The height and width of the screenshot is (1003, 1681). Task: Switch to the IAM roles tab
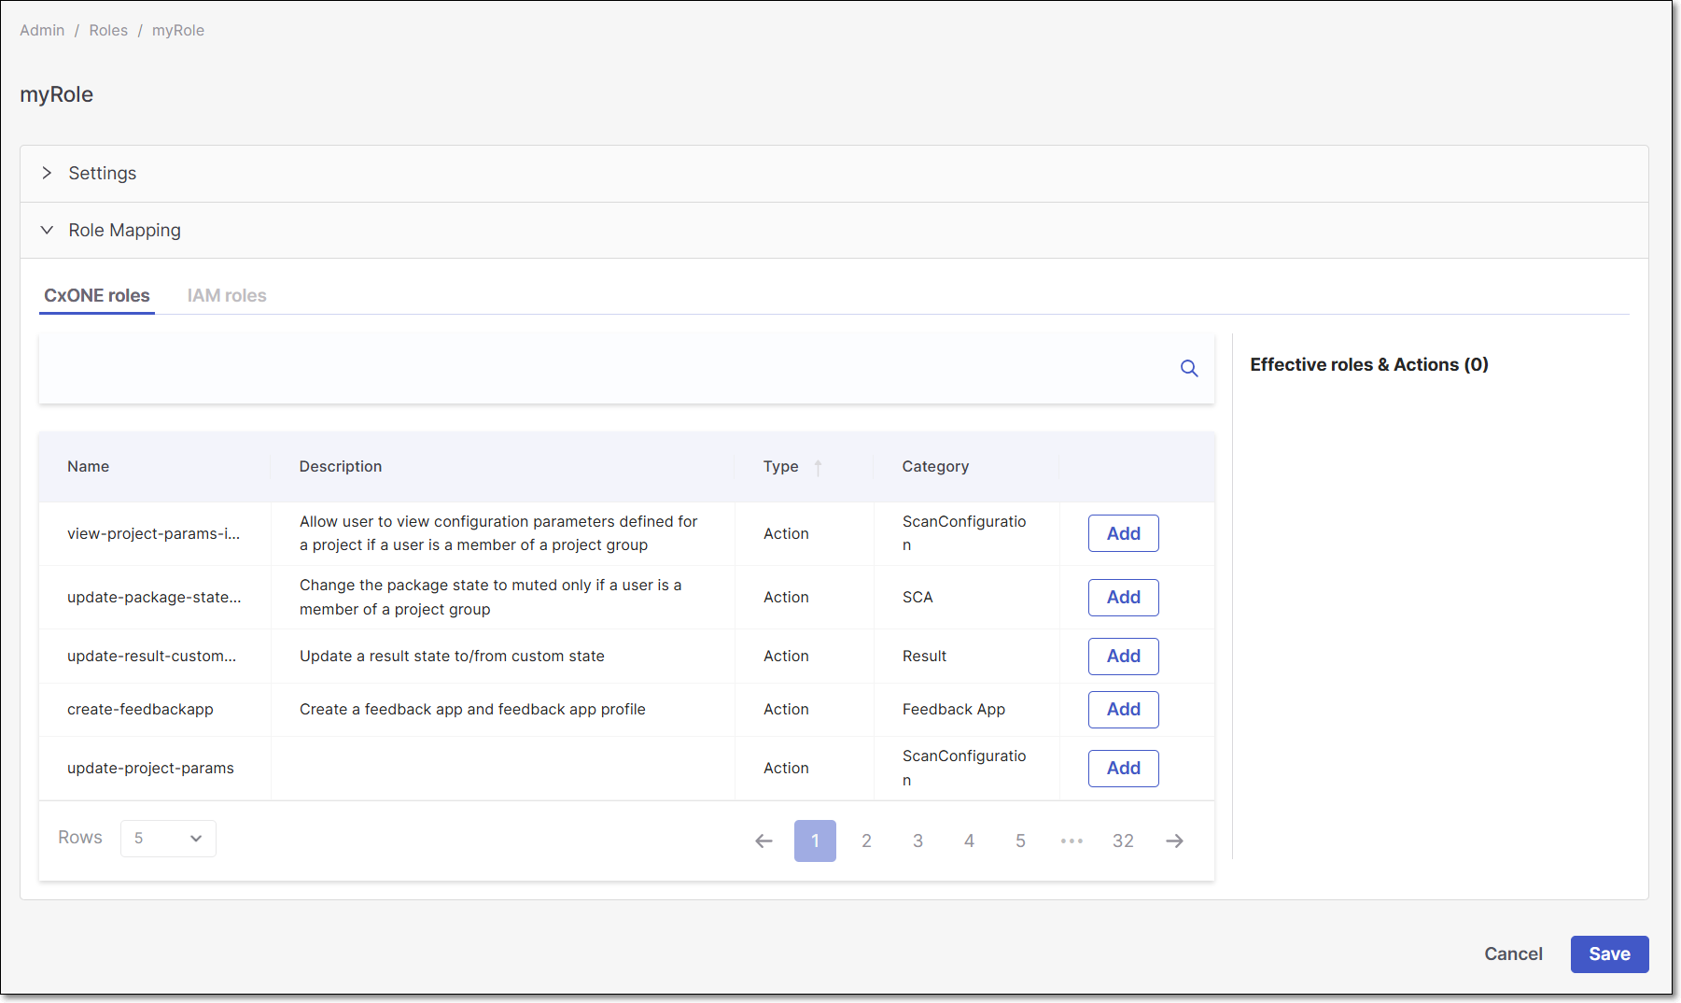click(x=227, y=296)
